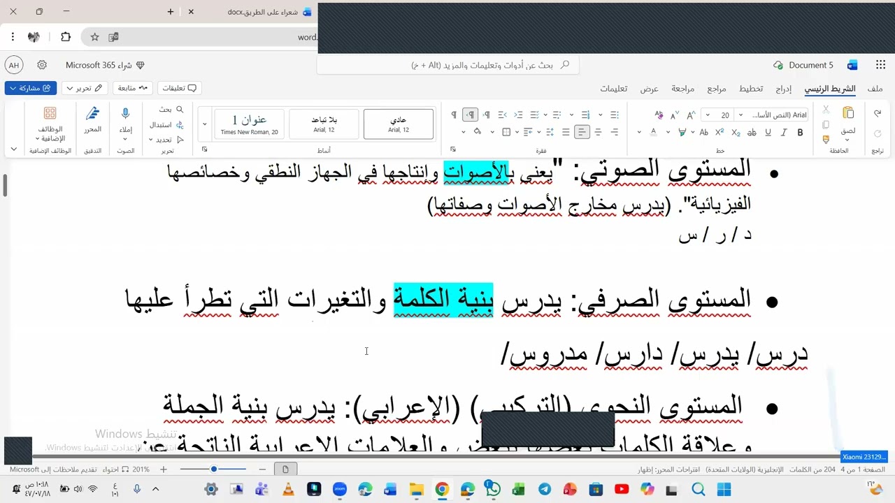Image resolution: width=895 pixels, height=503 pixels.
Task: Click search box بحث عن أدوات
Action: (x=447, y=65)
